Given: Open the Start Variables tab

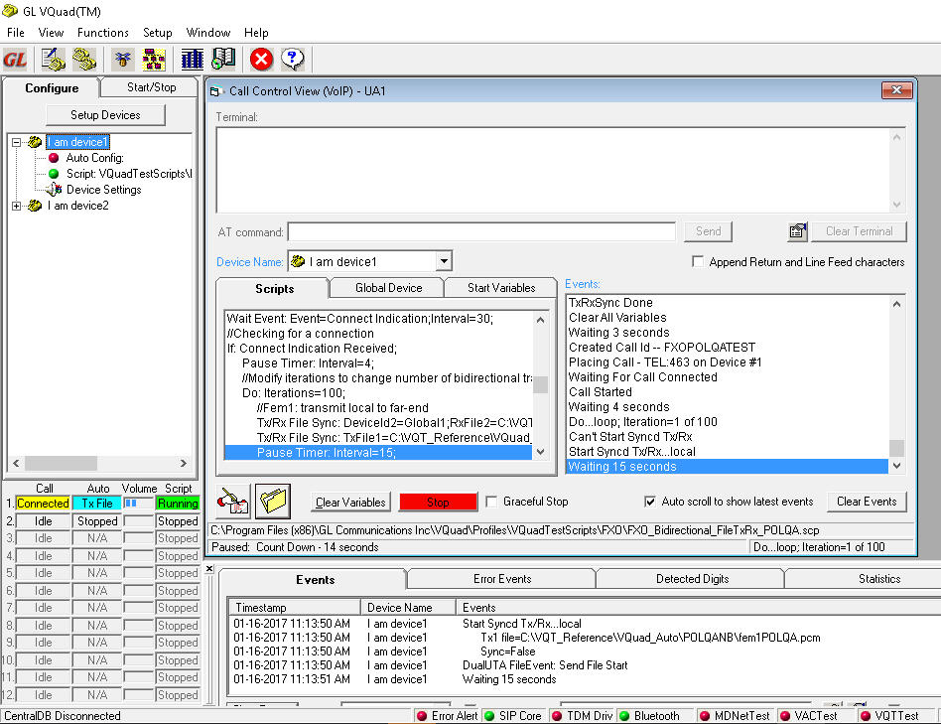Looking at the screenshot, I should tap(501, 288).
